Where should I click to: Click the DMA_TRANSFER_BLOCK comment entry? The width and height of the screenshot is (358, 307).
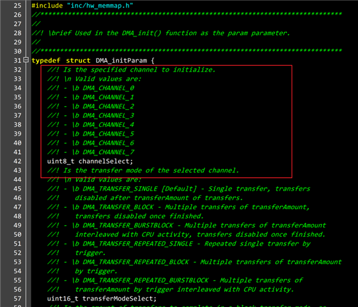click(x=118, y=207)
